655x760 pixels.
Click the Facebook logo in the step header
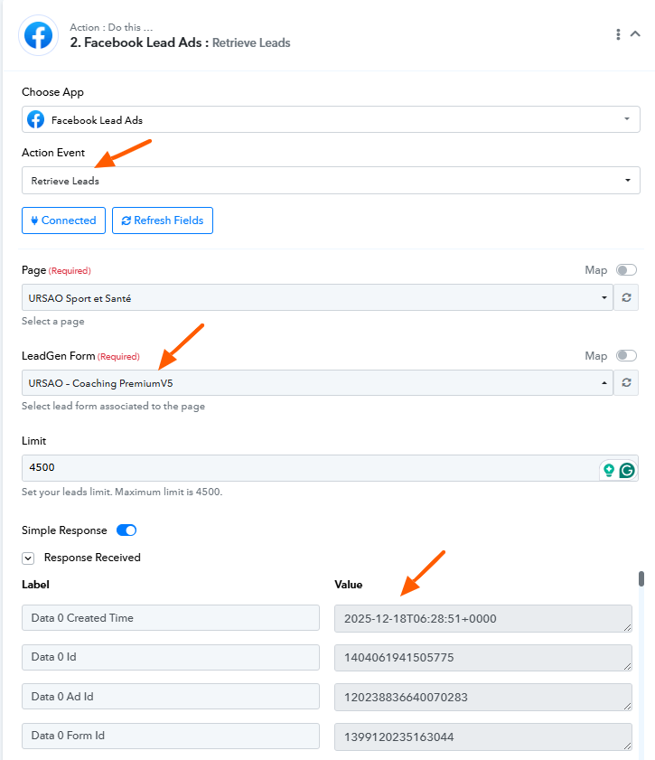(x=38, y=35)
